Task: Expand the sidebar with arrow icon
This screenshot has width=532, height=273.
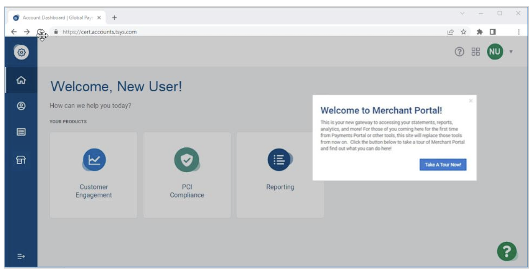Action: [x=21, y=256]
